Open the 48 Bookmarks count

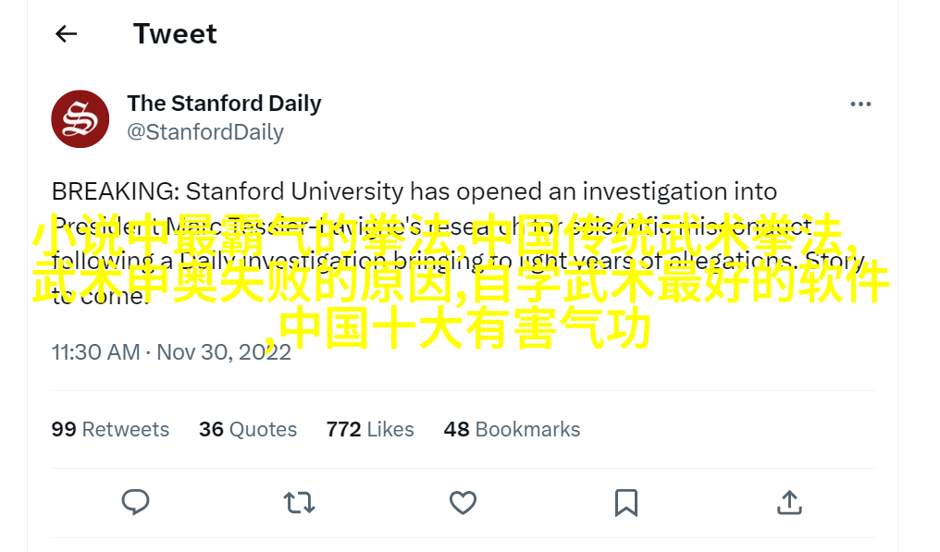pyautogui.click(x=512, y=429)
